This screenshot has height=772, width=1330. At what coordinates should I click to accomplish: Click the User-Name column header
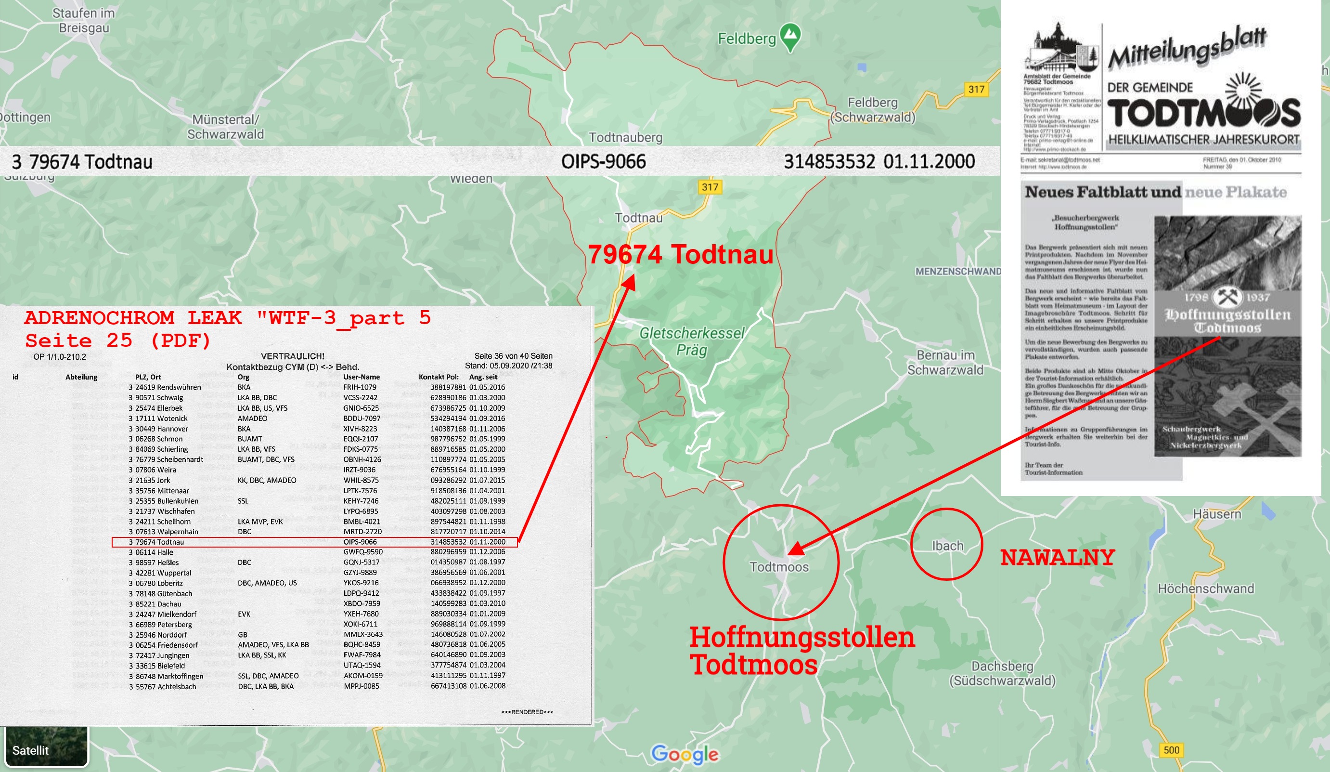362,377
